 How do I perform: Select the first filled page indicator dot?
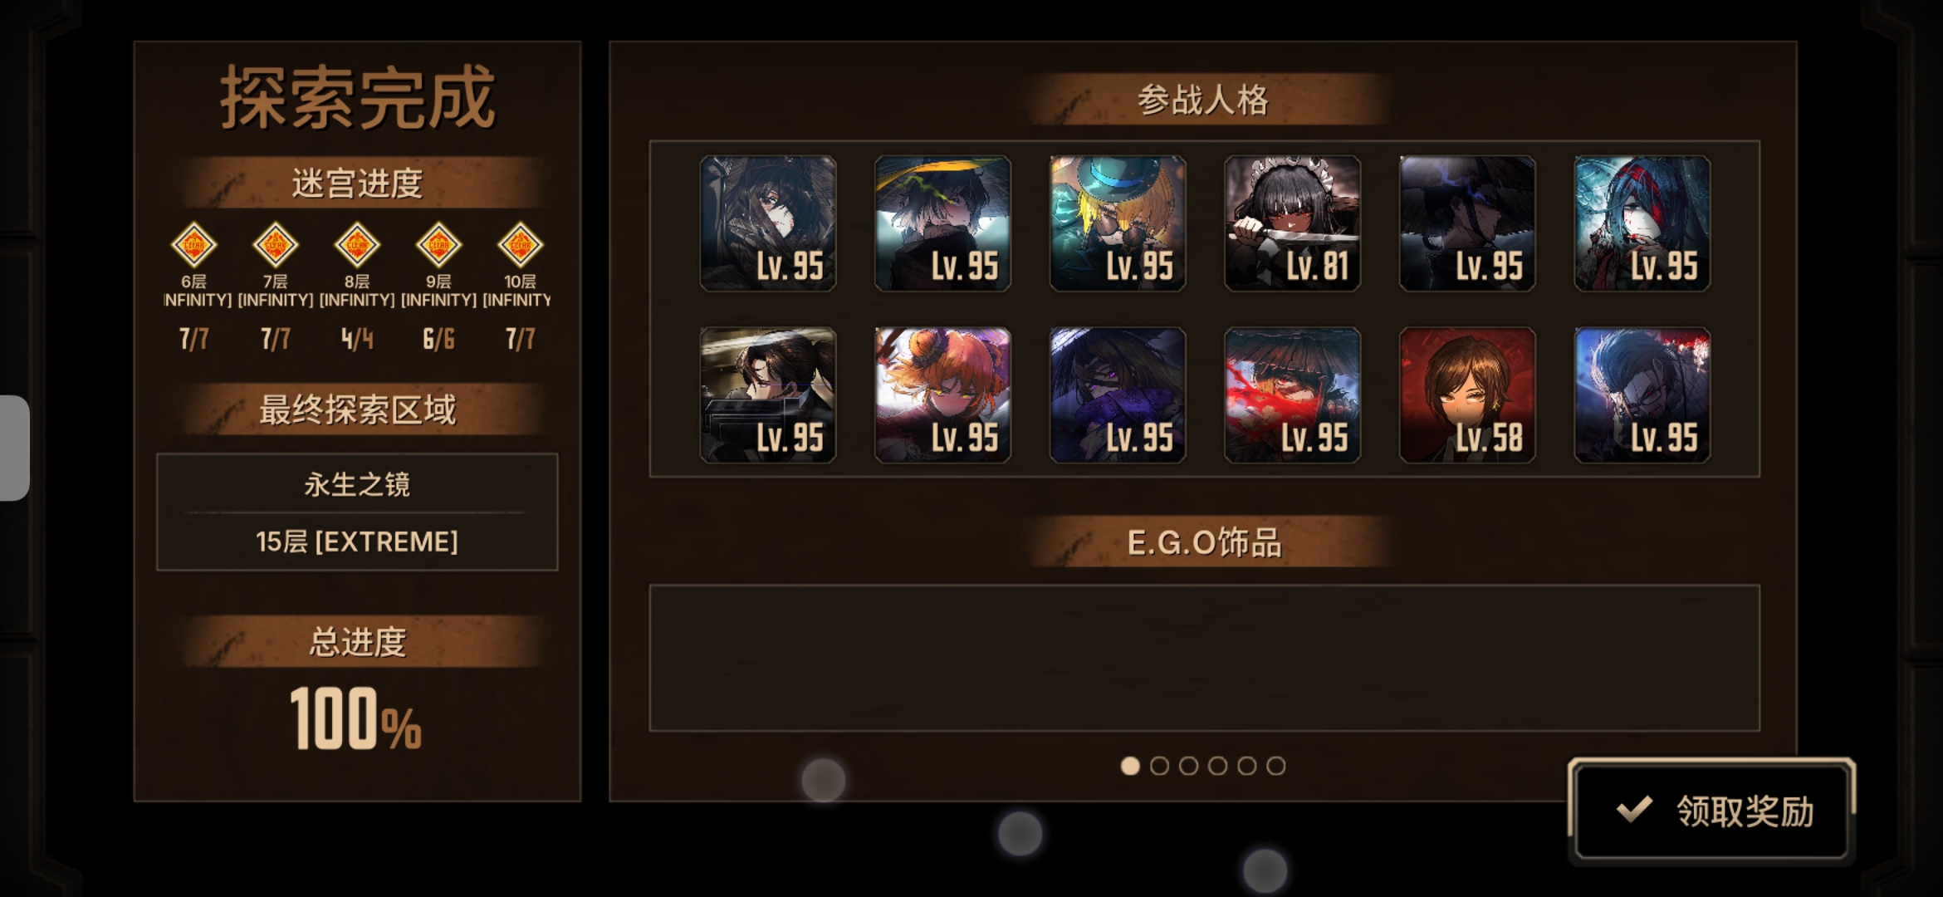tap(1130, 766)
